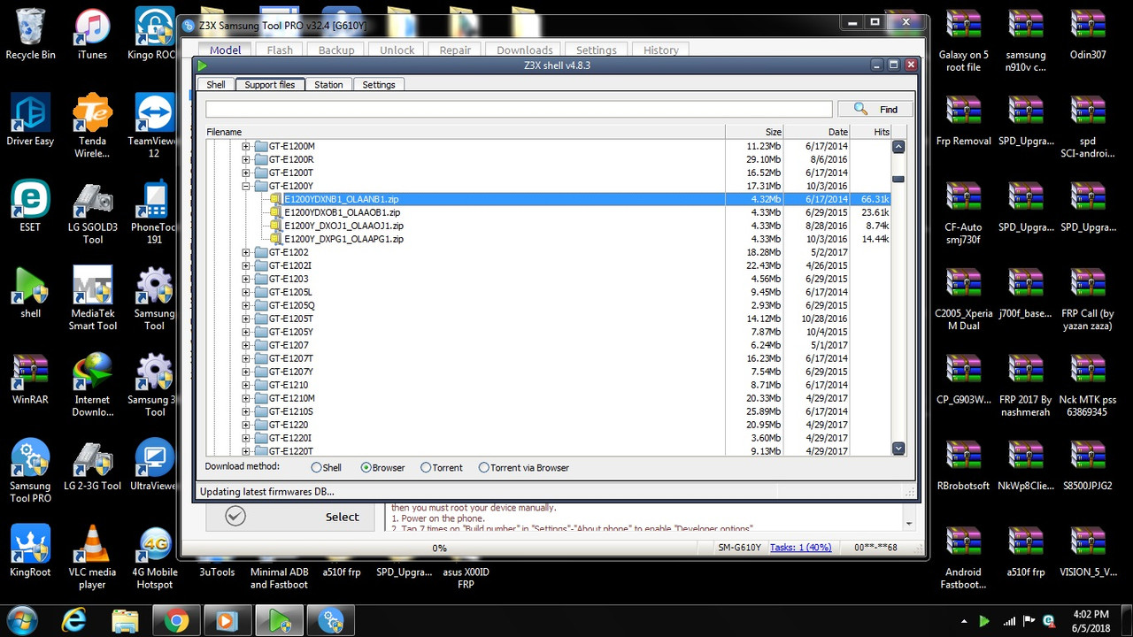Click the Windows Start button
Screen dimensions: 1133x637
coord(22,619)
